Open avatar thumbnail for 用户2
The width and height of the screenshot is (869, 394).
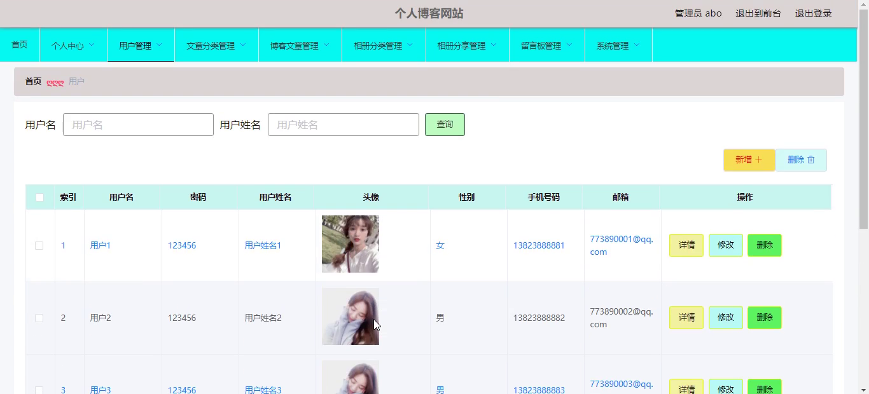click(x=351, y=316)
